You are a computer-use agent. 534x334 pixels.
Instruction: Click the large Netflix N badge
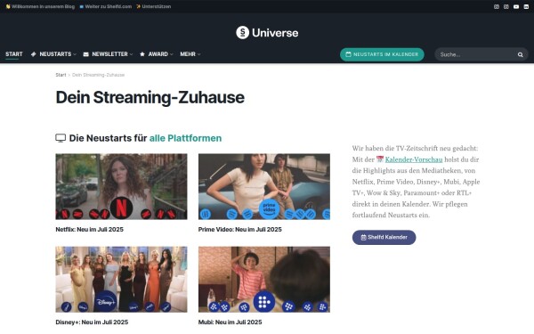click(x=122, y=208)
